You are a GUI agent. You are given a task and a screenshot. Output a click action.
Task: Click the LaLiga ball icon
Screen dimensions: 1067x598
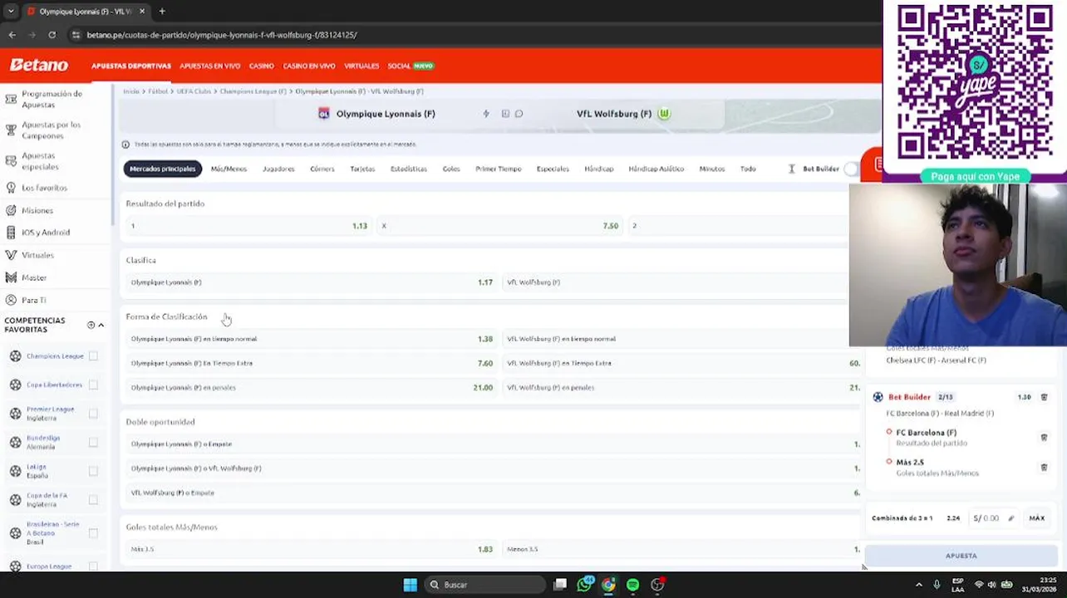click(x=15, y=471)
